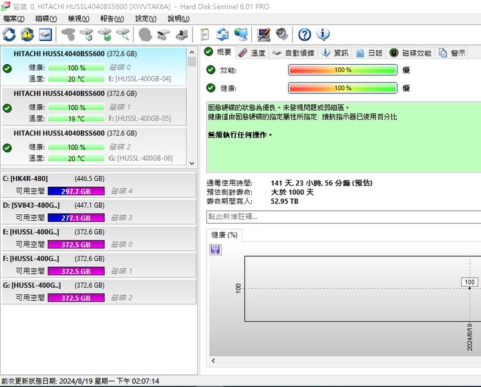
Task: Switch to the 日誌 log tab
Action: pyautogui.click(x=369, y=53)
